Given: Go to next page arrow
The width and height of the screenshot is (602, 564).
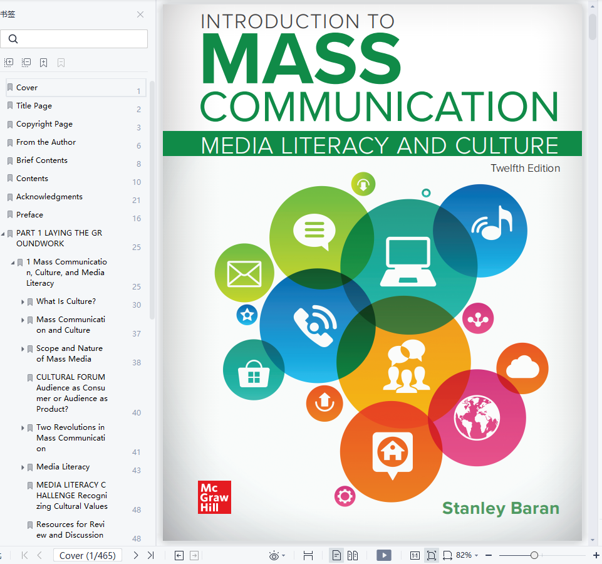Looking at the screenshot, I should pos(135,555).
